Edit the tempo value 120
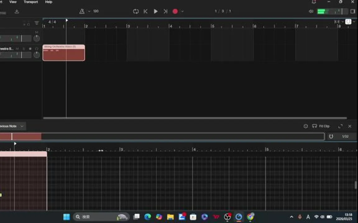The image size is (358, 223). pyautogui.click(x=96, y=11)
